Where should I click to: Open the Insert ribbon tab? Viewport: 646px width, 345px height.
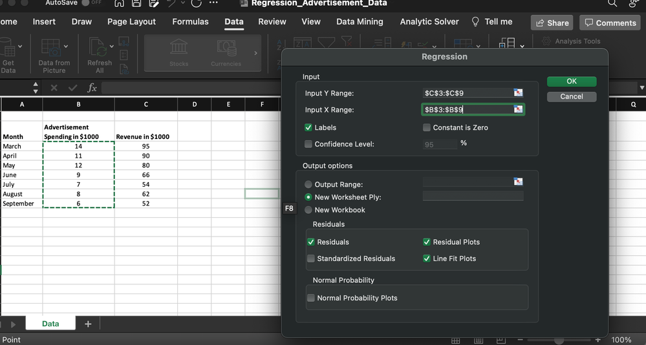pyautogui.click(x=44, y=22)
